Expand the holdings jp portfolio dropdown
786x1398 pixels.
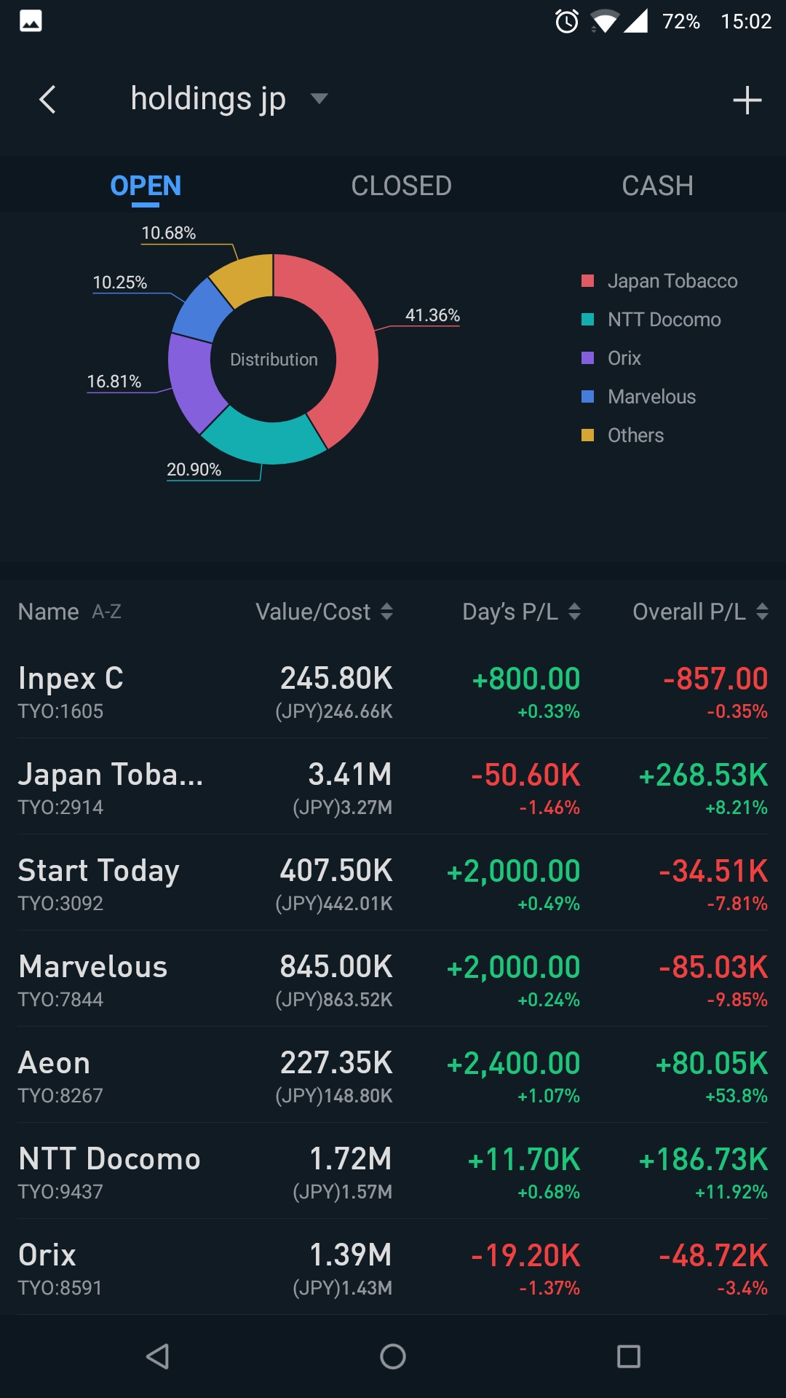[319, 98]
